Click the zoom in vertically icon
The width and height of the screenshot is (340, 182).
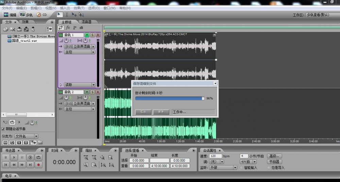pyautogui.click(x=103, y=165)
